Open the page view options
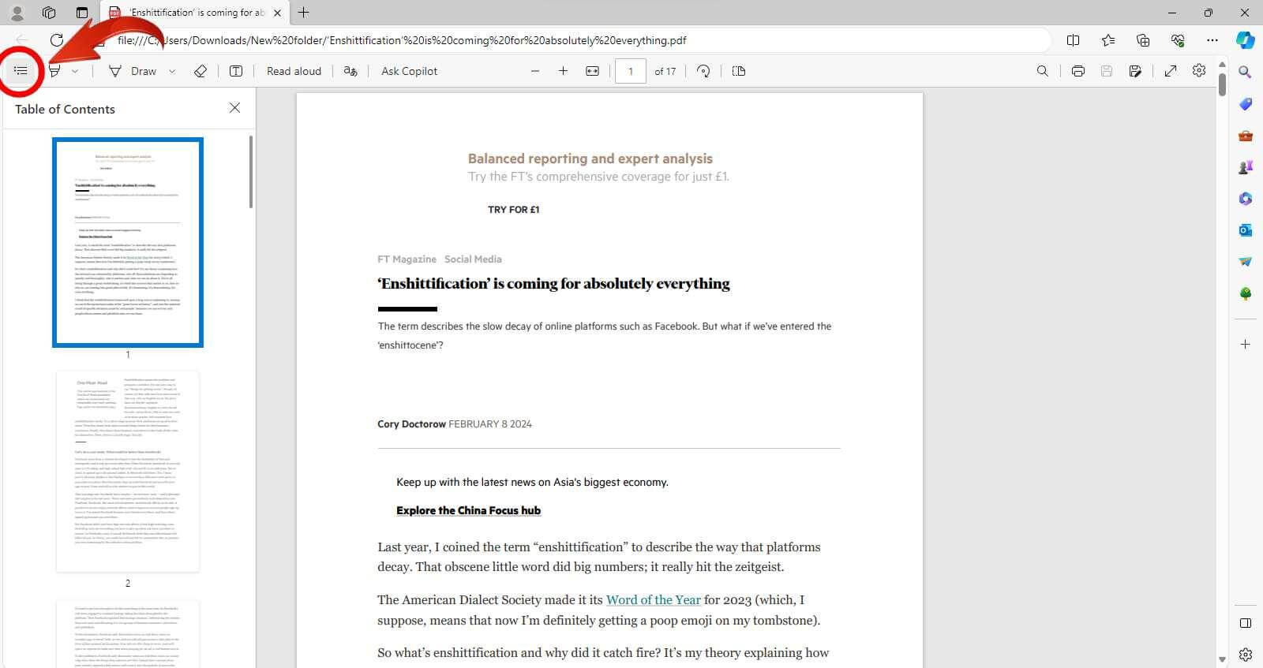 (739, 71)
